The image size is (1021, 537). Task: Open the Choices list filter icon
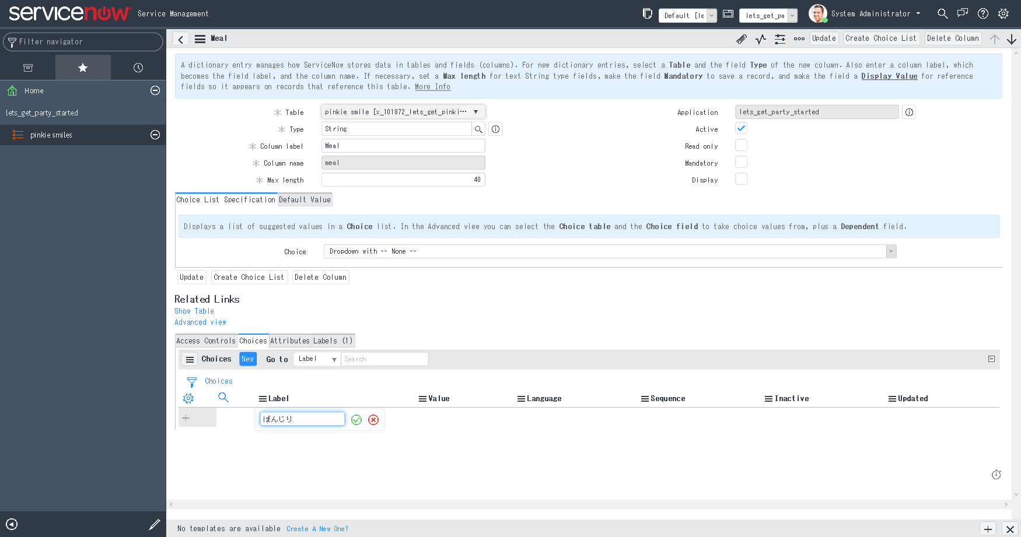(191, 381)
